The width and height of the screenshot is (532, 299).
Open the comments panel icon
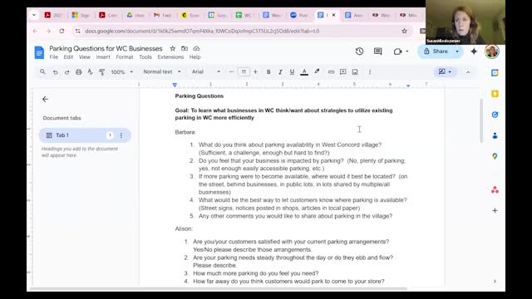pos(377,51)
